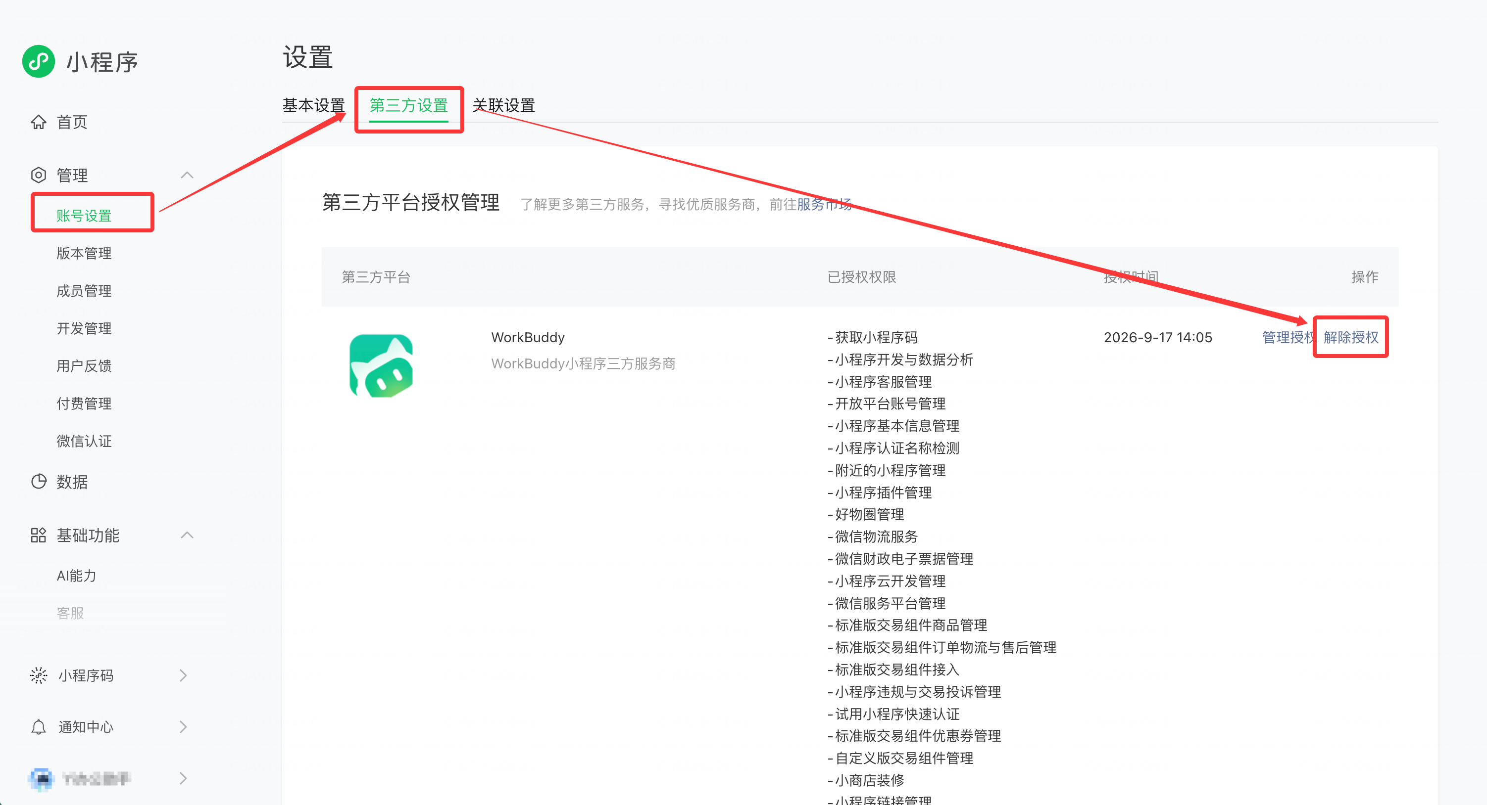Click the WorkBuddy小程序三方服务商 description
The width and height of the screenshot is (1487, 805).
click(583, 364)
